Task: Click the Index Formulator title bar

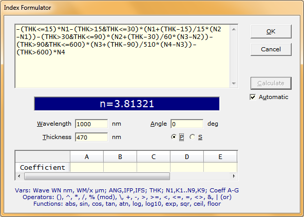Action: [x=152, y=8]
